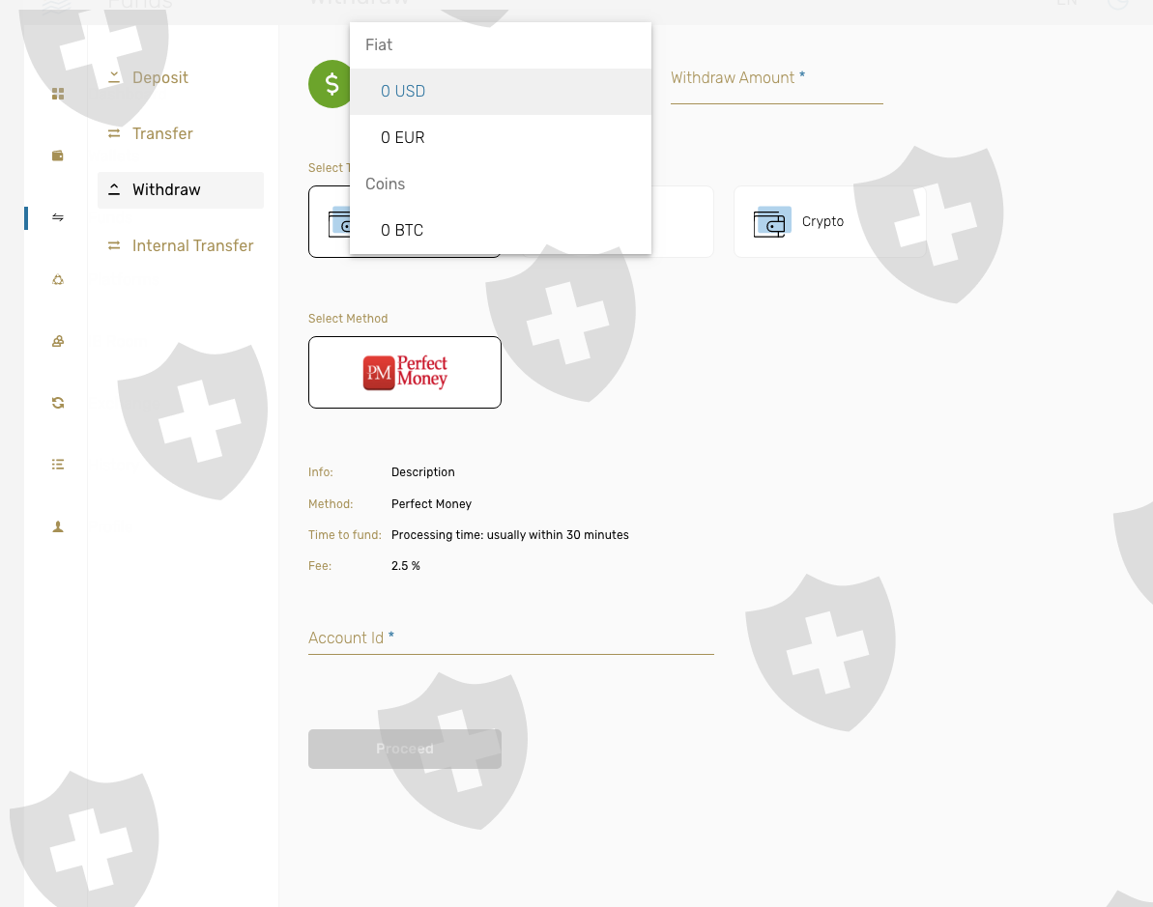
Task: Select the Withdraw menu item
Action: [180, 189]
